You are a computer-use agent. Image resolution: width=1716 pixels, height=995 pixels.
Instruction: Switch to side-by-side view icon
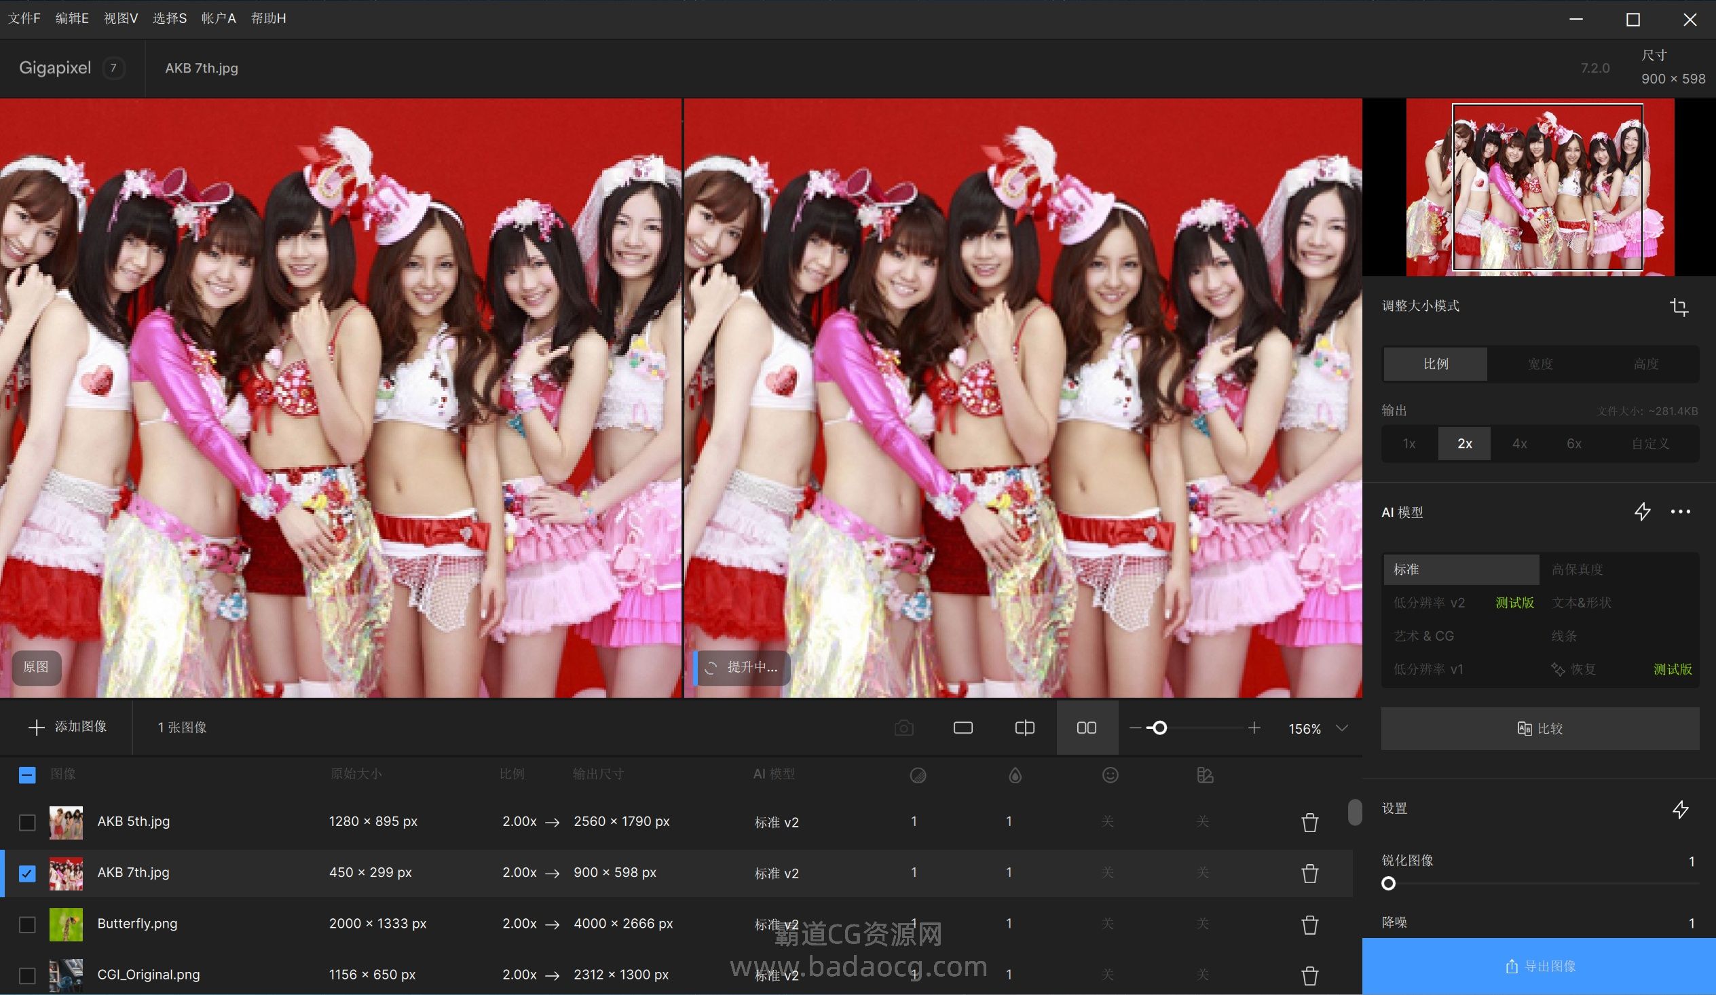[x=1087, y=728]
